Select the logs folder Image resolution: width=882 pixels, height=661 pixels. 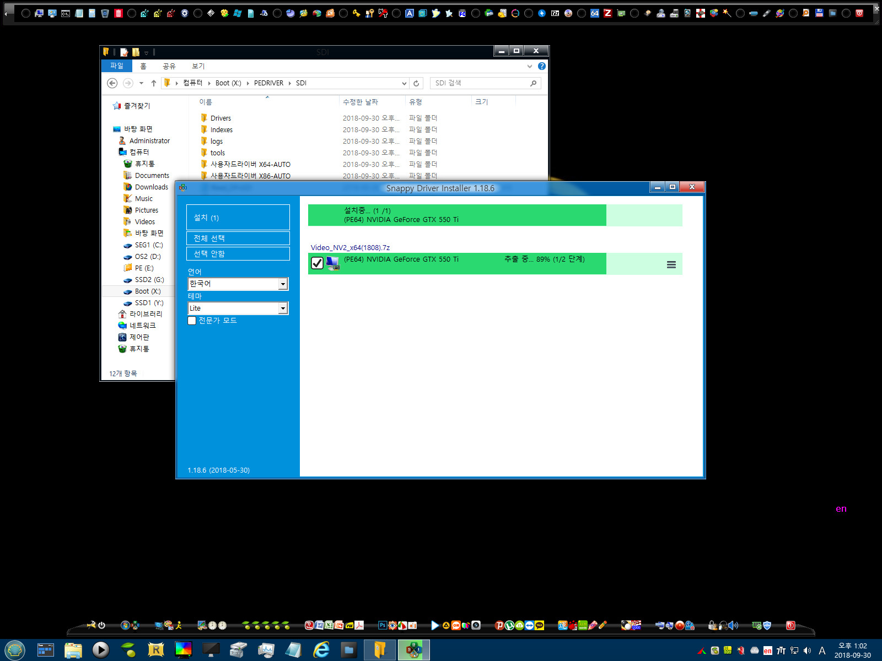[x=216, y=142]
